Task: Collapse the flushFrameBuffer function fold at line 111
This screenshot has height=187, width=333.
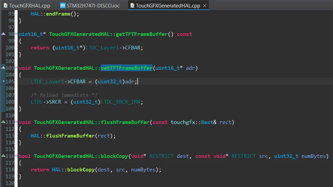Action: [x=16, y=122]
